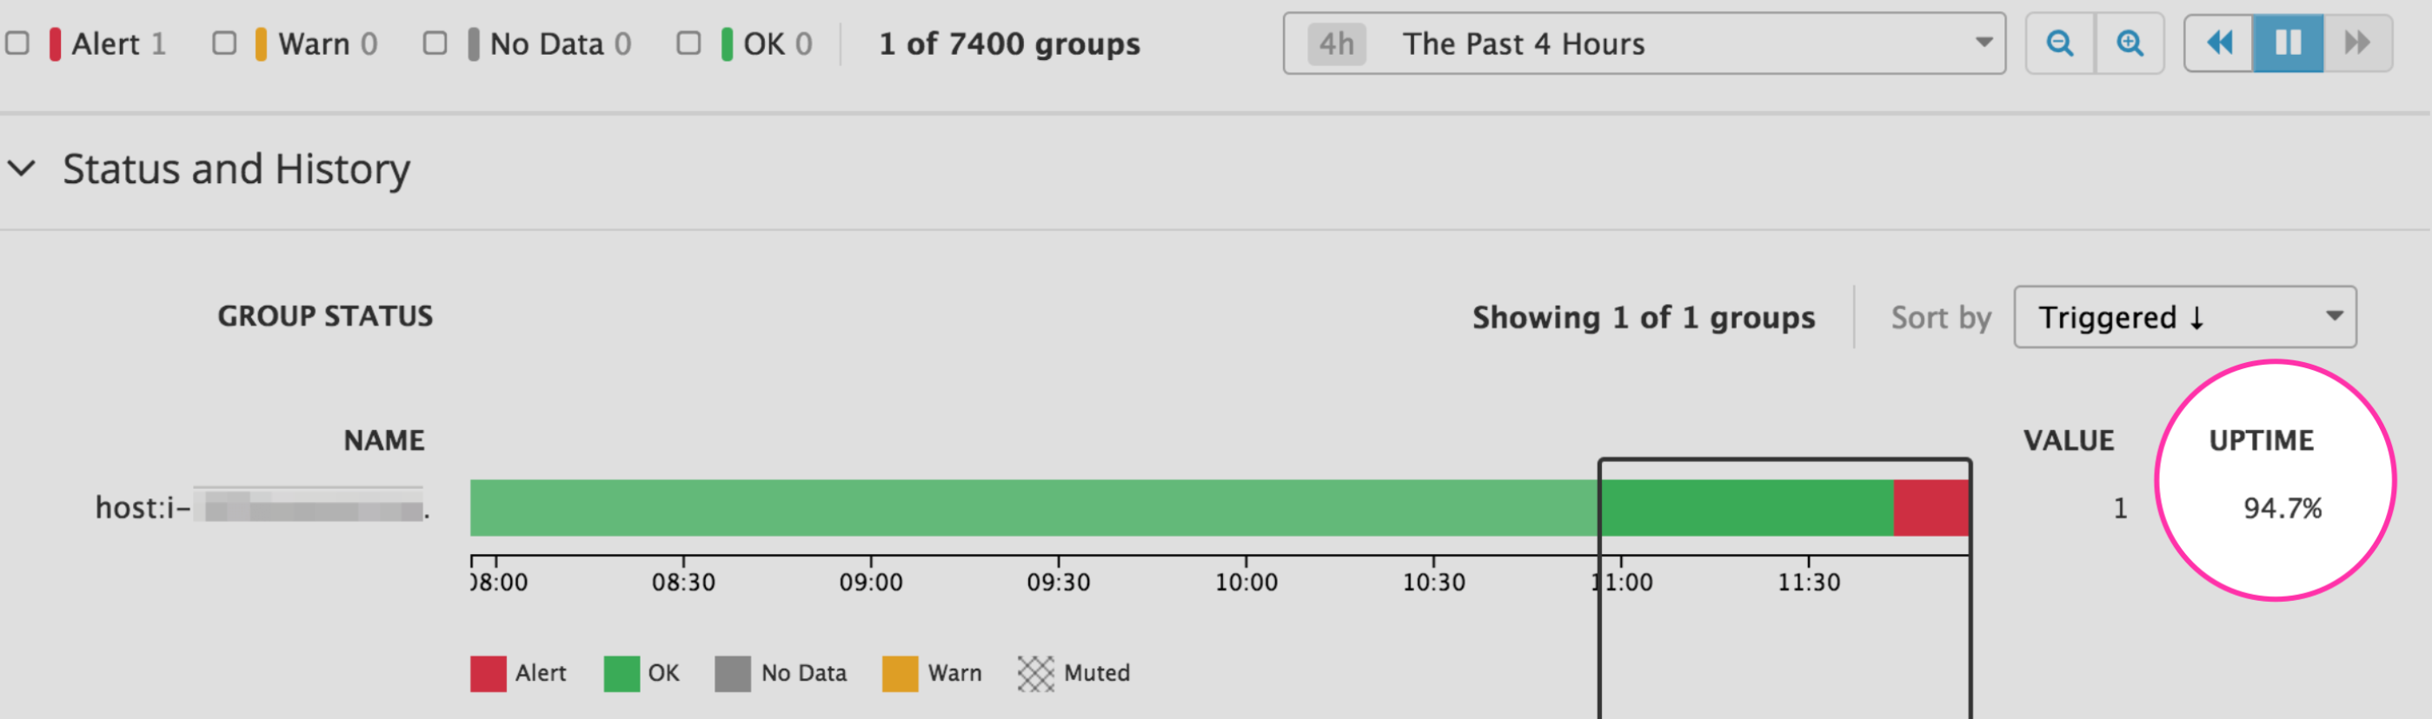This screenshot has width=2432, height=719.
Task: Click the 1 of 7400 groups text
Action: (1008, 43)
